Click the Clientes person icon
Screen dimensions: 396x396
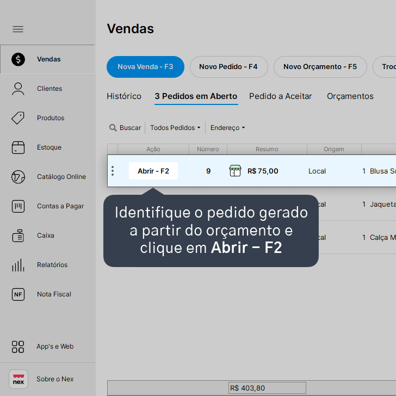tap(18, 89)
